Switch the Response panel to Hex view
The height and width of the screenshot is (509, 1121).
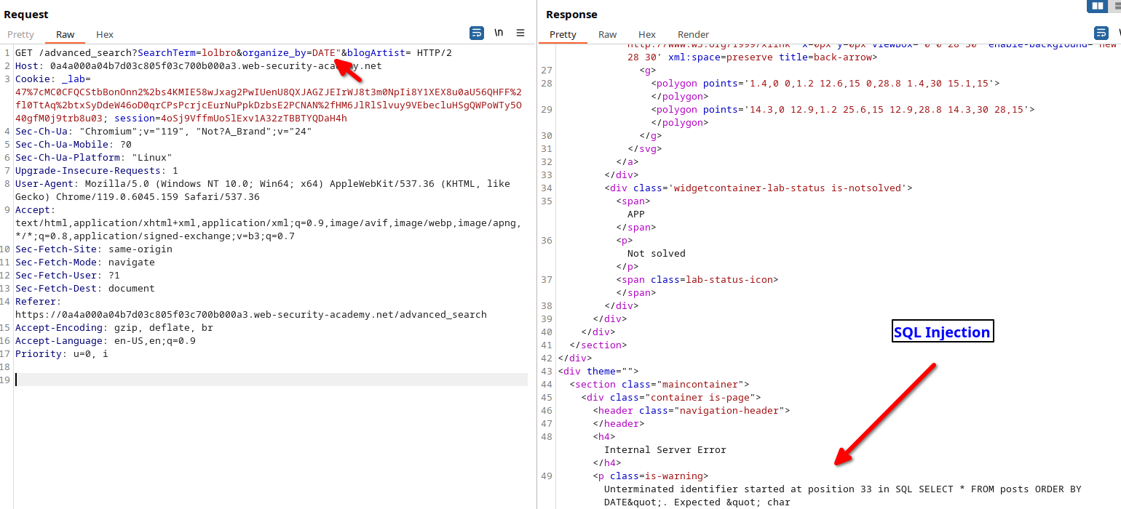647,34
